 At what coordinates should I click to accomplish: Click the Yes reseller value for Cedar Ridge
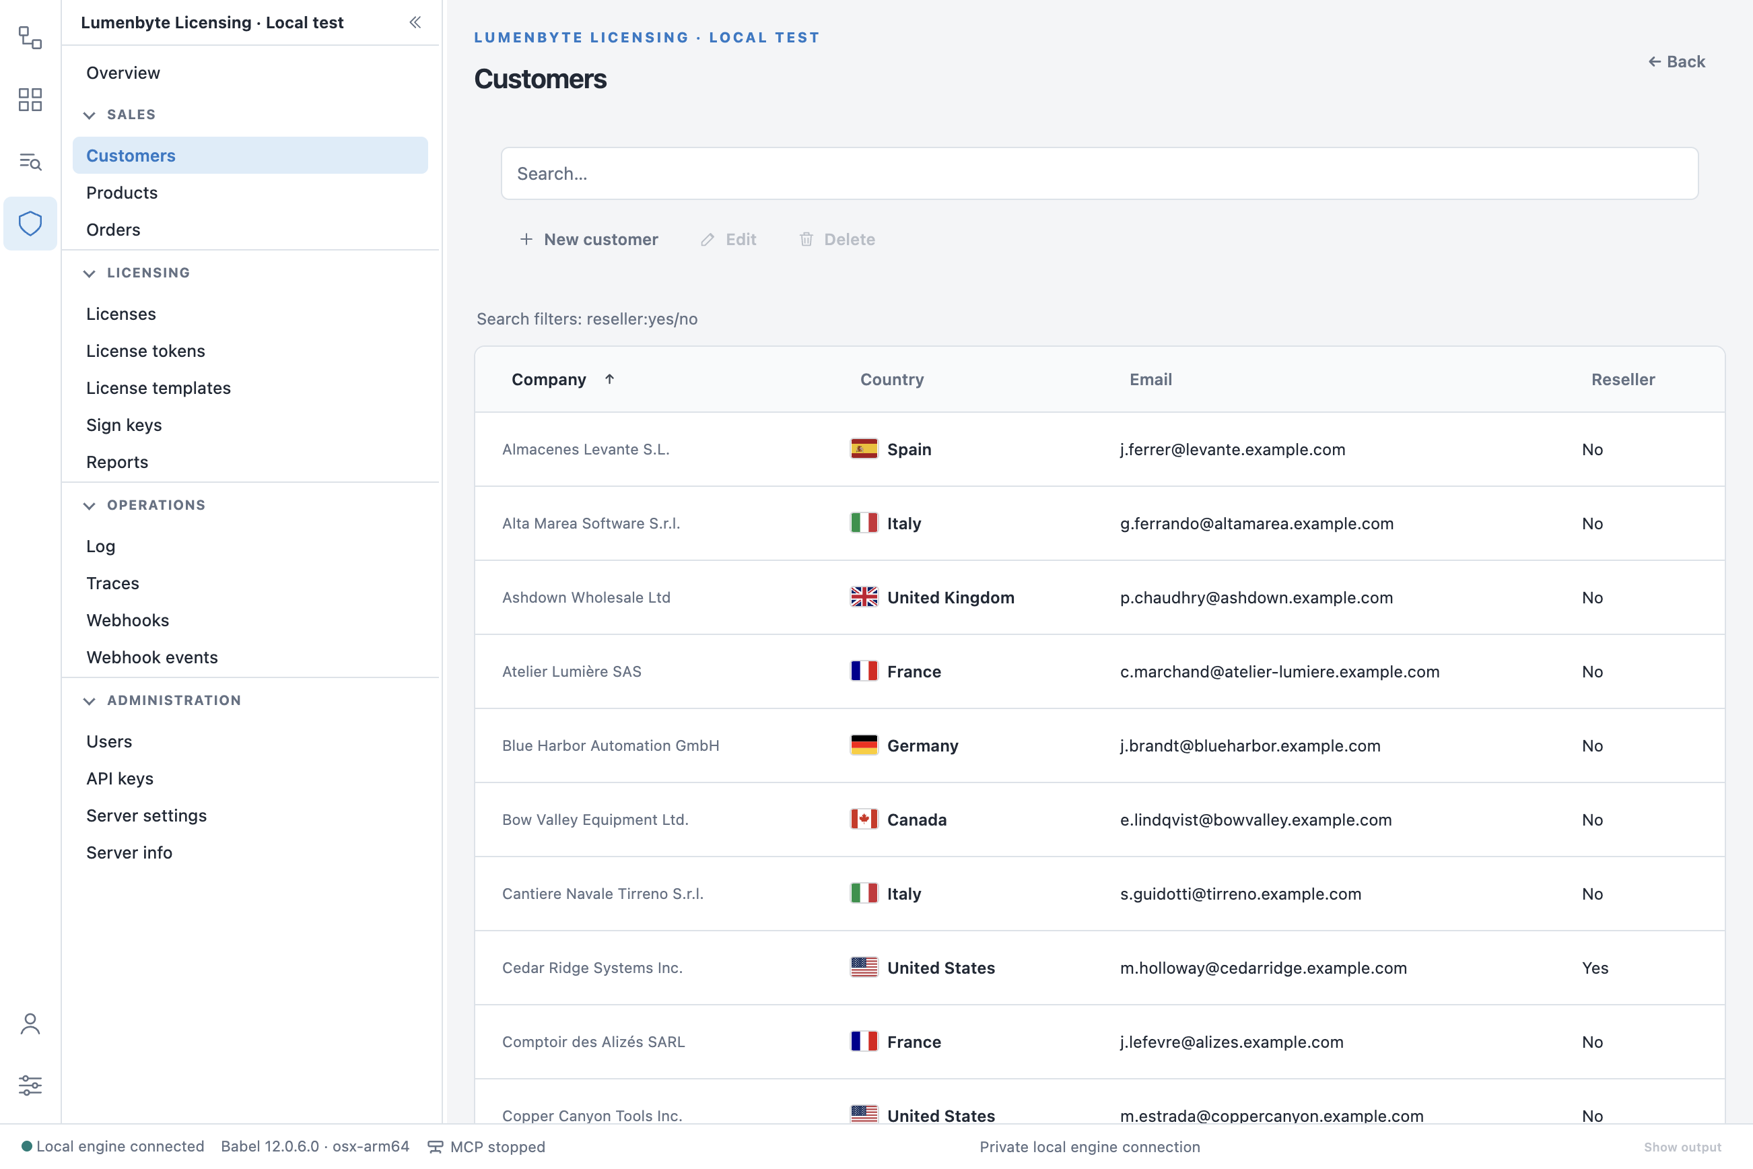(x=1595, y=968)
